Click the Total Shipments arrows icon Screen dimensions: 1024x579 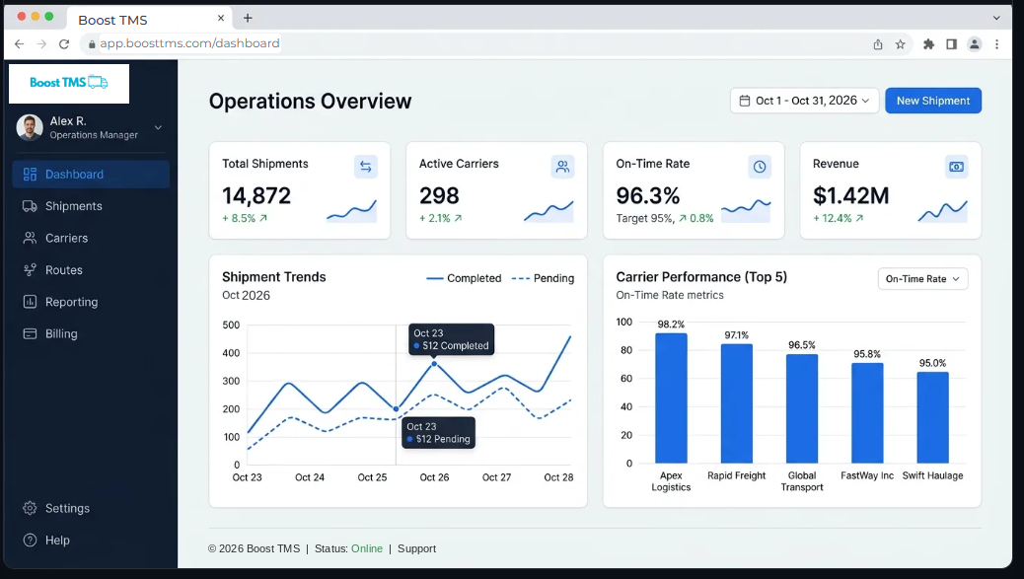[x=366, y=167]
